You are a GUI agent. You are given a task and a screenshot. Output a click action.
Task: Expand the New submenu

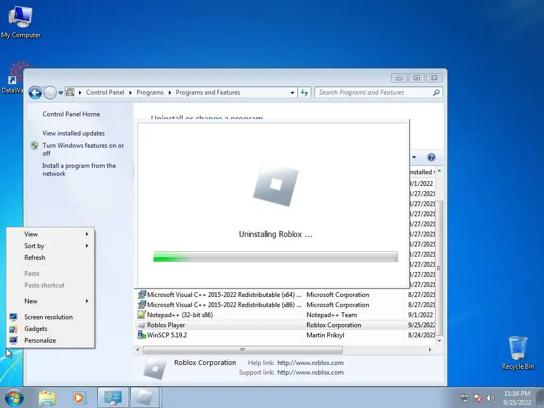(x=50, y=301)
